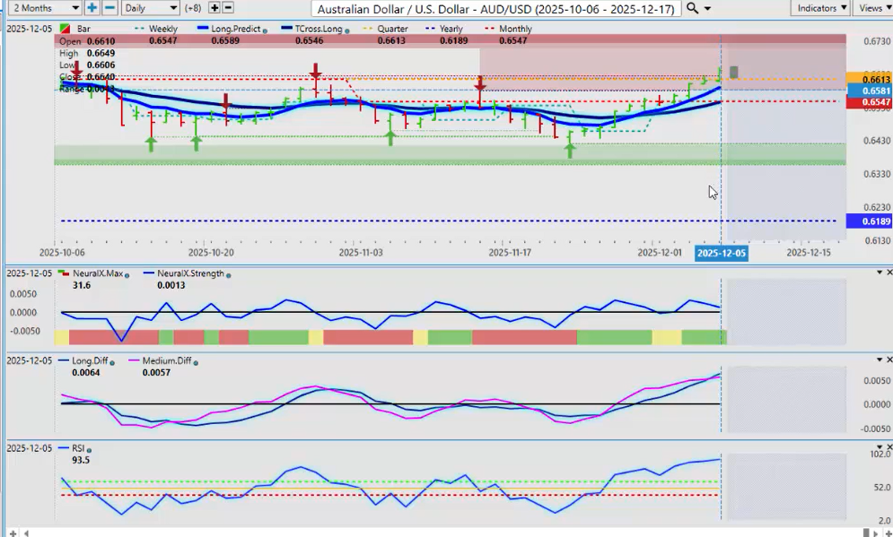893x537 pixels.
Task: Click the Monthly legend label
Action: point(514,30)
